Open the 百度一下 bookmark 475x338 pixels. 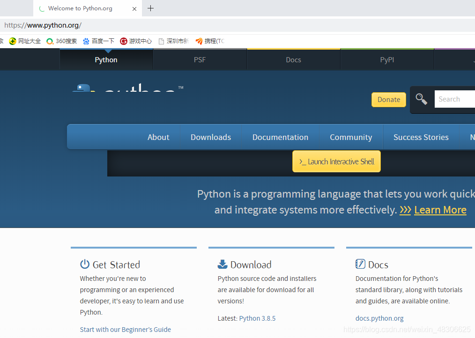[99, 41]
